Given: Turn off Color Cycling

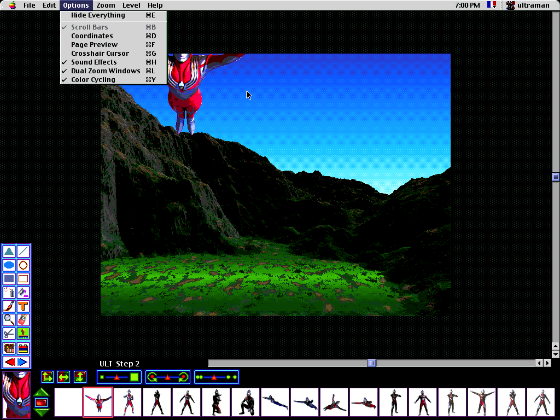Looking at the screenshot, I should click(113, 80).
